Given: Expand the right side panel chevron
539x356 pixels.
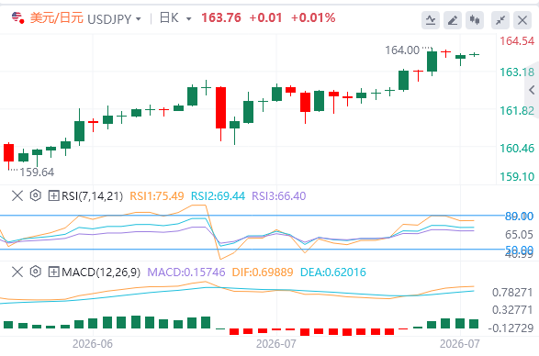Looking at the screenshot, I should pos(532,90).
